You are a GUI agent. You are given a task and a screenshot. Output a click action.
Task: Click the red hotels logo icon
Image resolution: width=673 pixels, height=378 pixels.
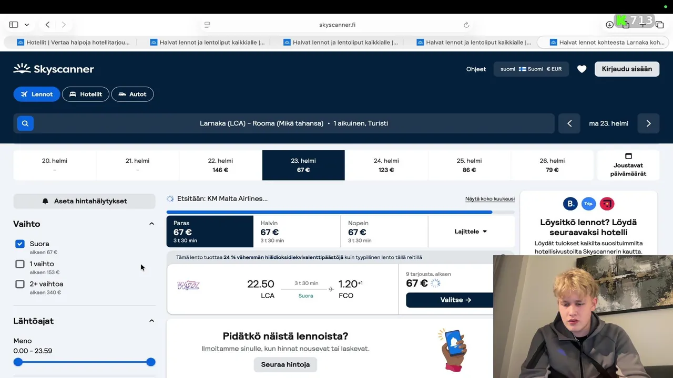click(607, 204)
